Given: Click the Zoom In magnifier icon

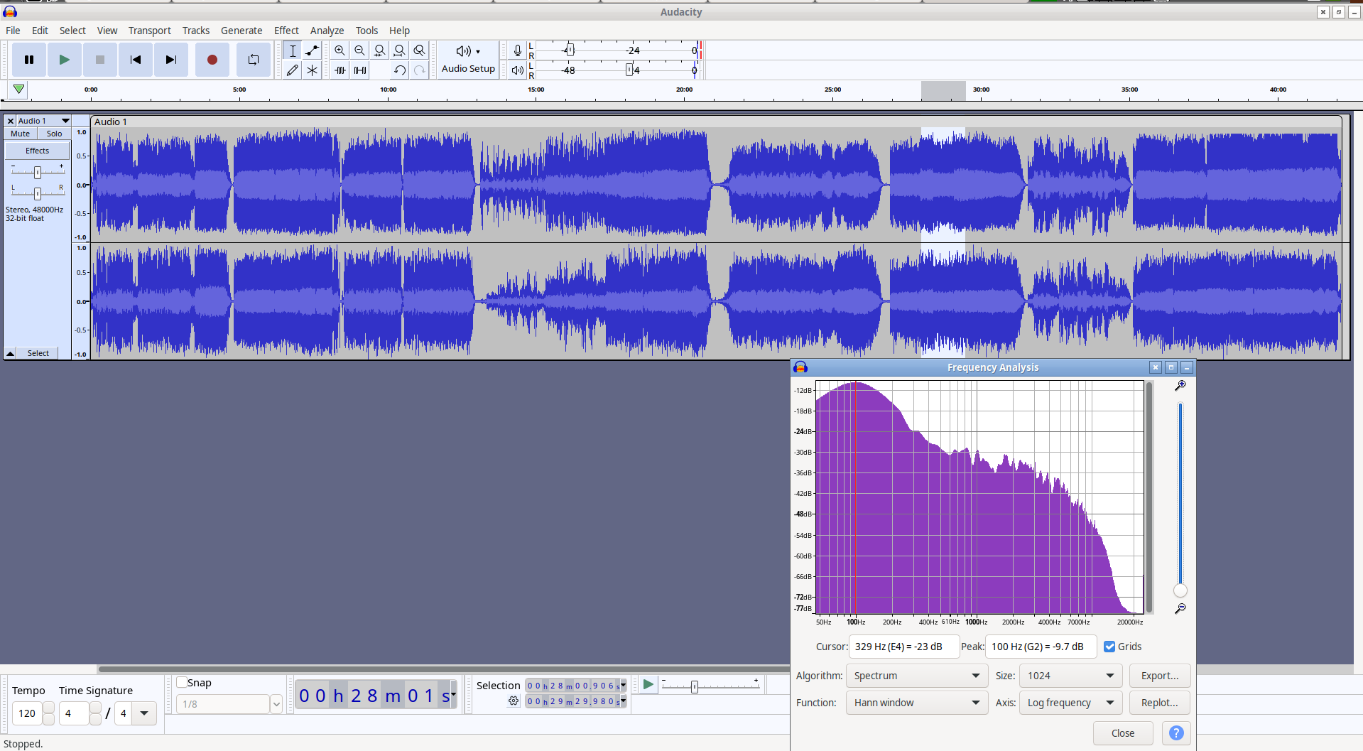Looking at the screenshot, I should (340, 50).
